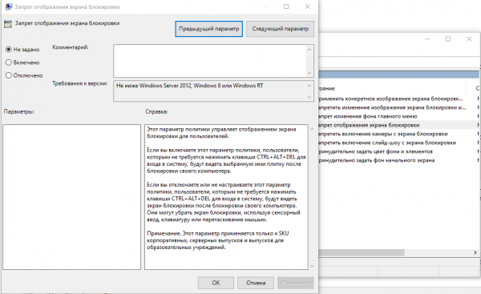Select "Принудительно задать фон начального экрана" entry
This screenshot has width=481, height=294.
377,160
